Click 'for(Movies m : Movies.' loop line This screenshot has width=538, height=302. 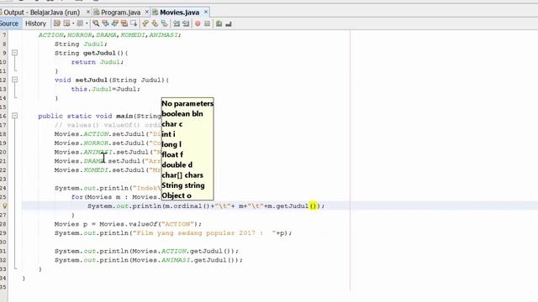(x=116, y=197)
